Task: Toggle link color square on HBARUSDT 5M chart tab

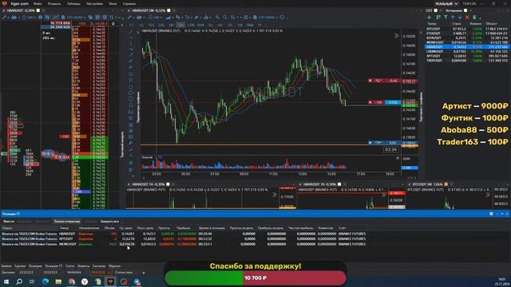Action: click(168, 10)
